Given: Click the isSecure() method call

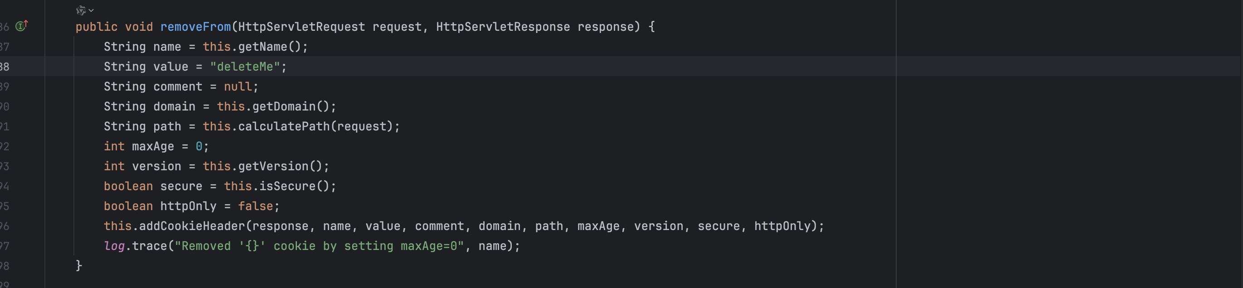Looking at the screenshot, I should [x=287, y=186].
